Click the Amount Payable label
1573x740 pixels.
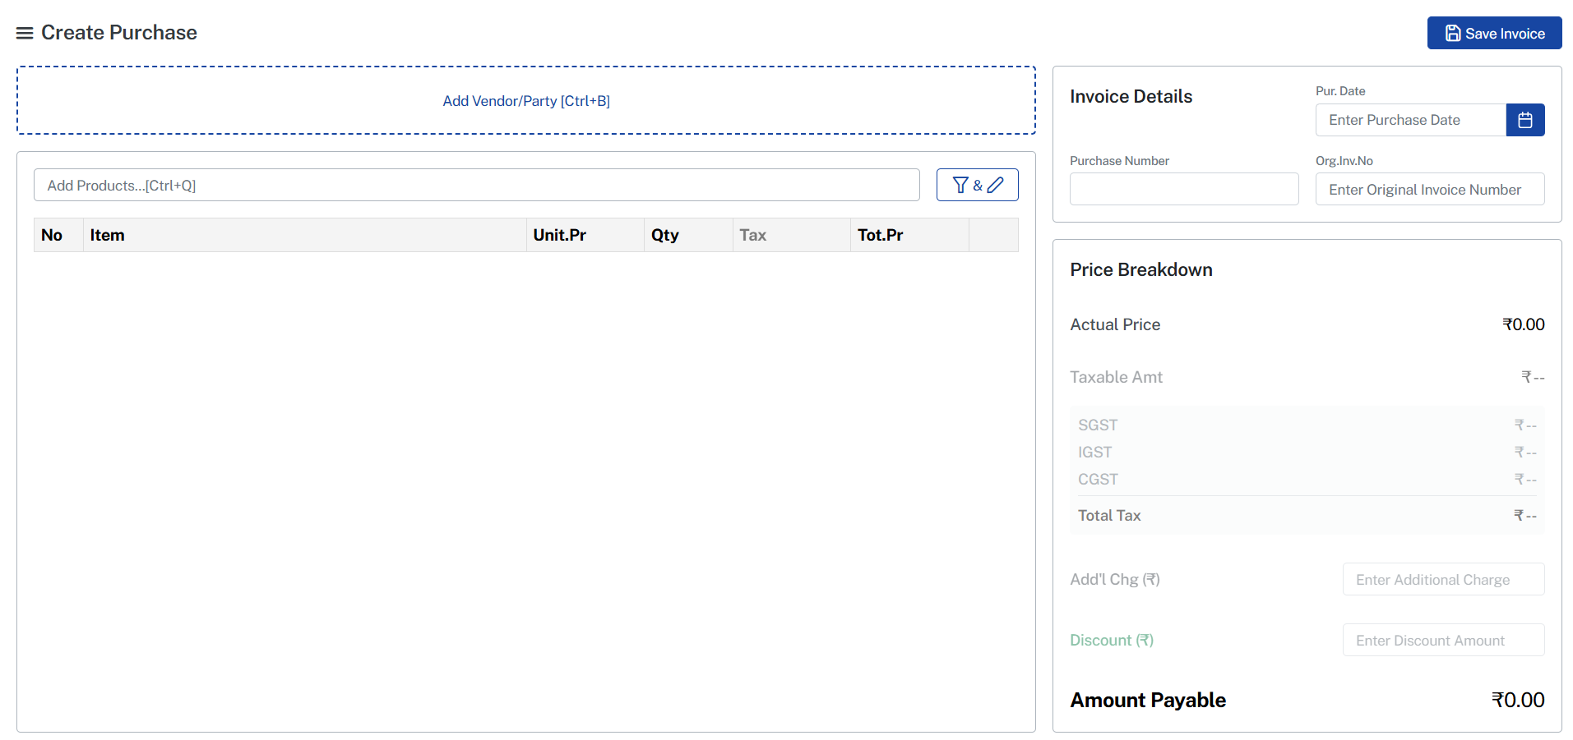[1148, 700]
